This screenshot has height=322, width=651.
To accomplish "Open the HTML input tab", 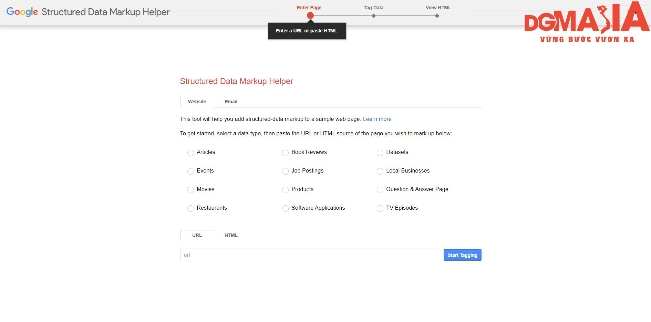I will [231, 235].
